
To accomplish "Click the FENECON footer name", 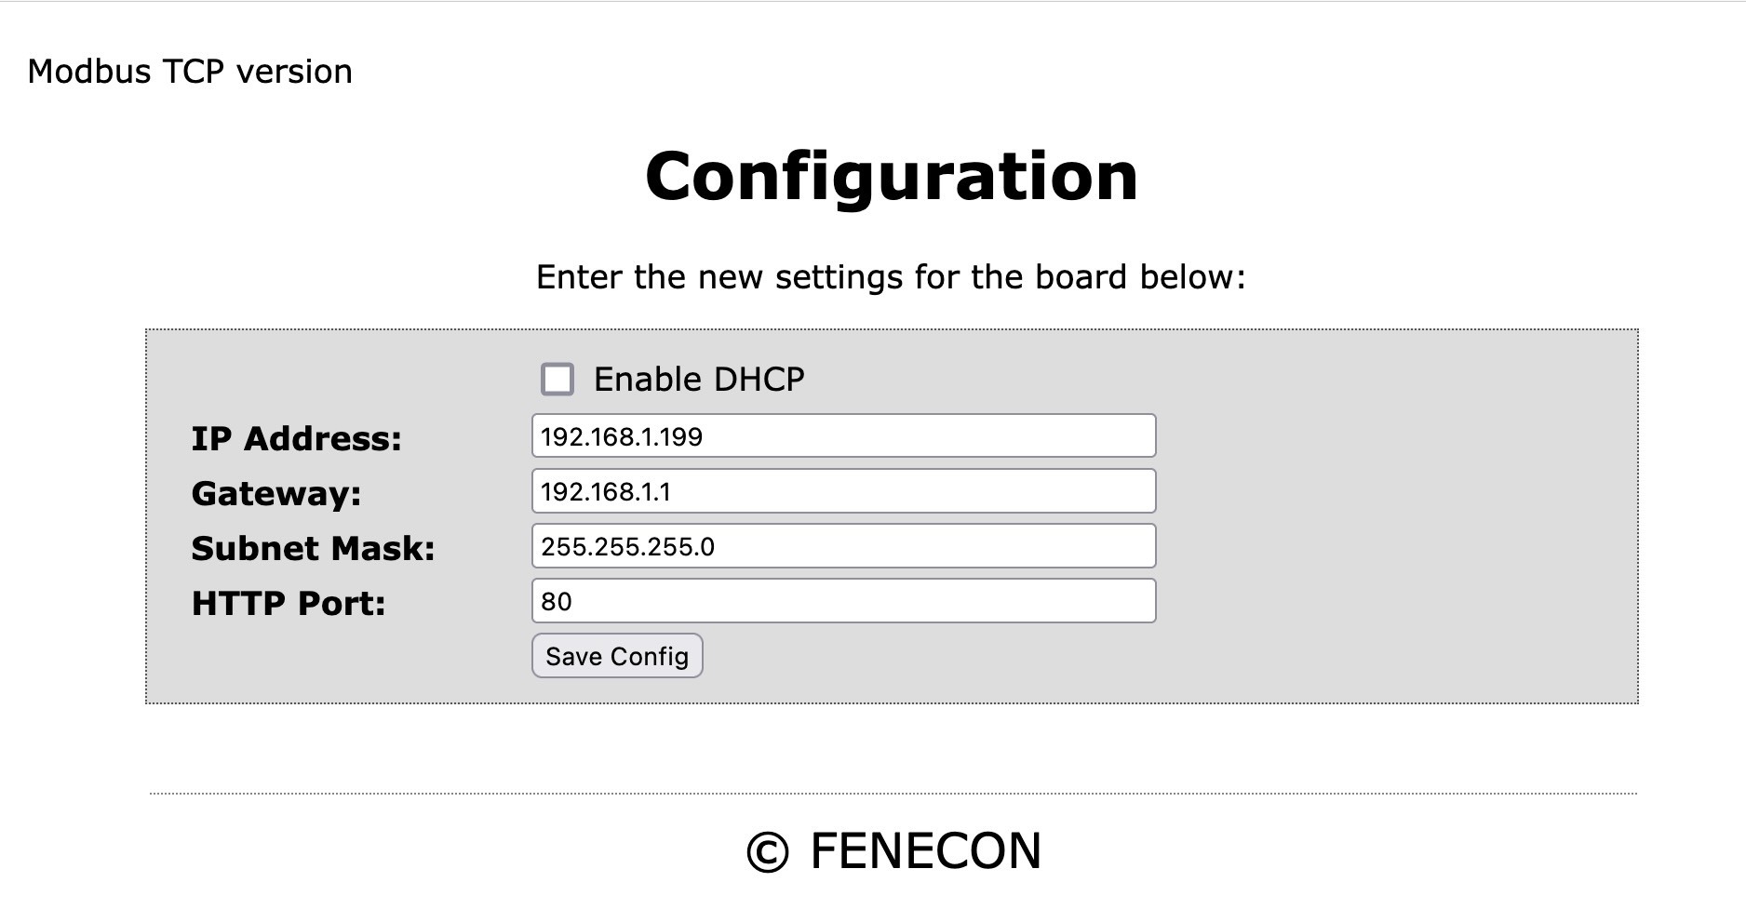I will 925,850.
